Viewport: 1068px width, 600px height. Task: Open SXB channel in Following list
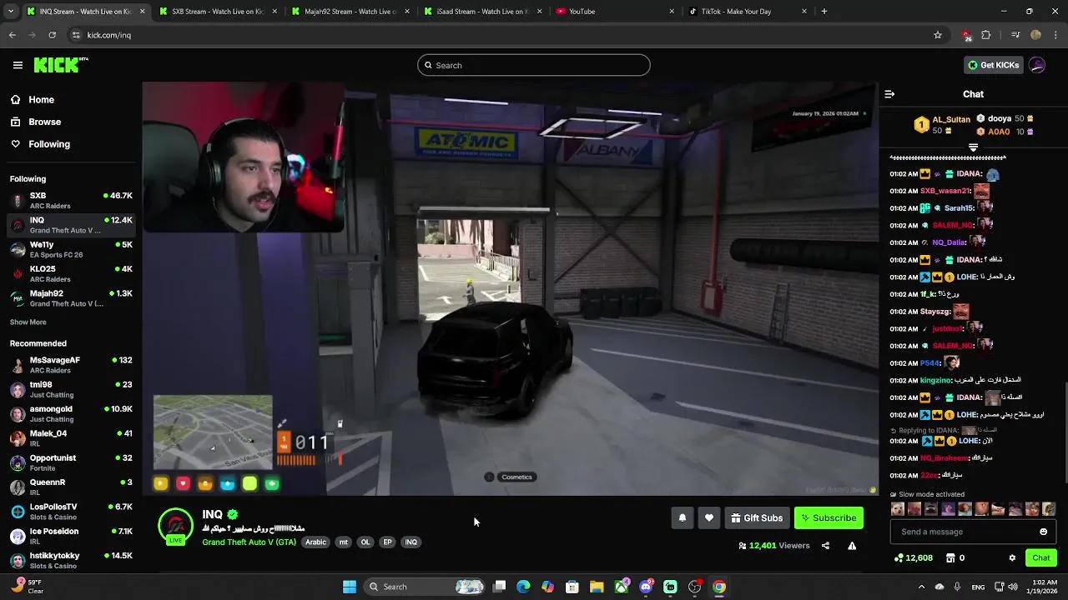coord(71,201)
